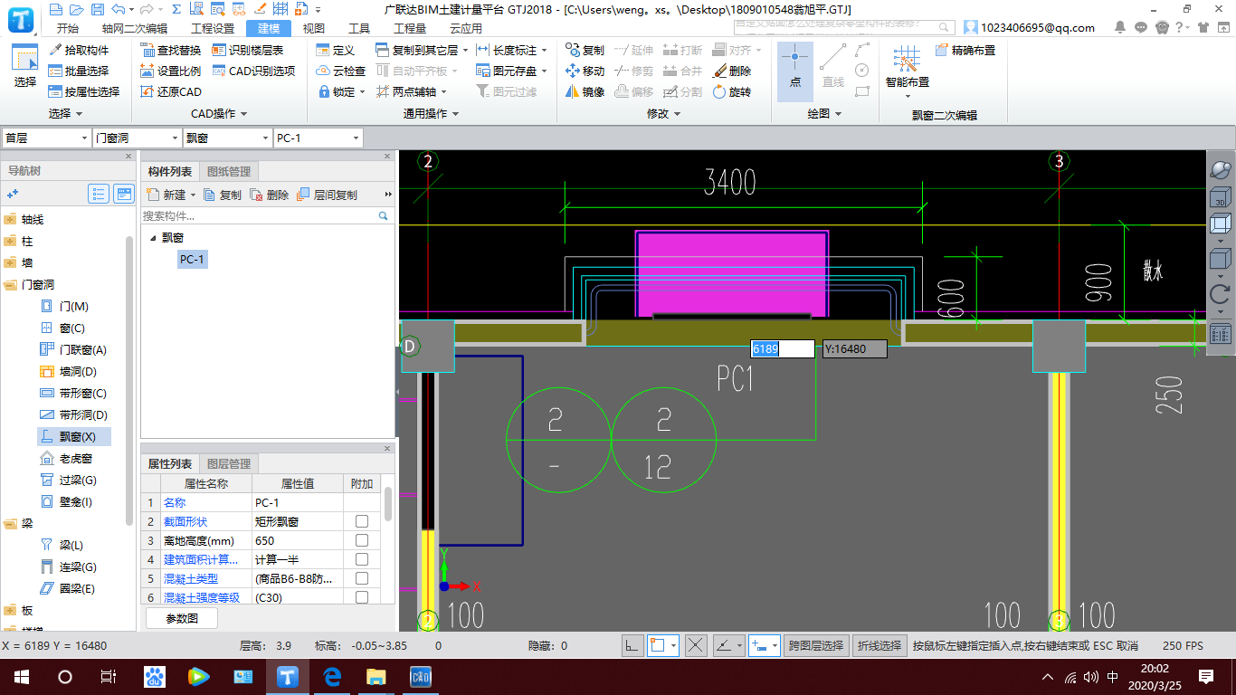Tick 附加 checkbox for 混凝土强度等级 row
Image resolution: width=1236 pixels, height=695 pixels.
coord(362,597)
